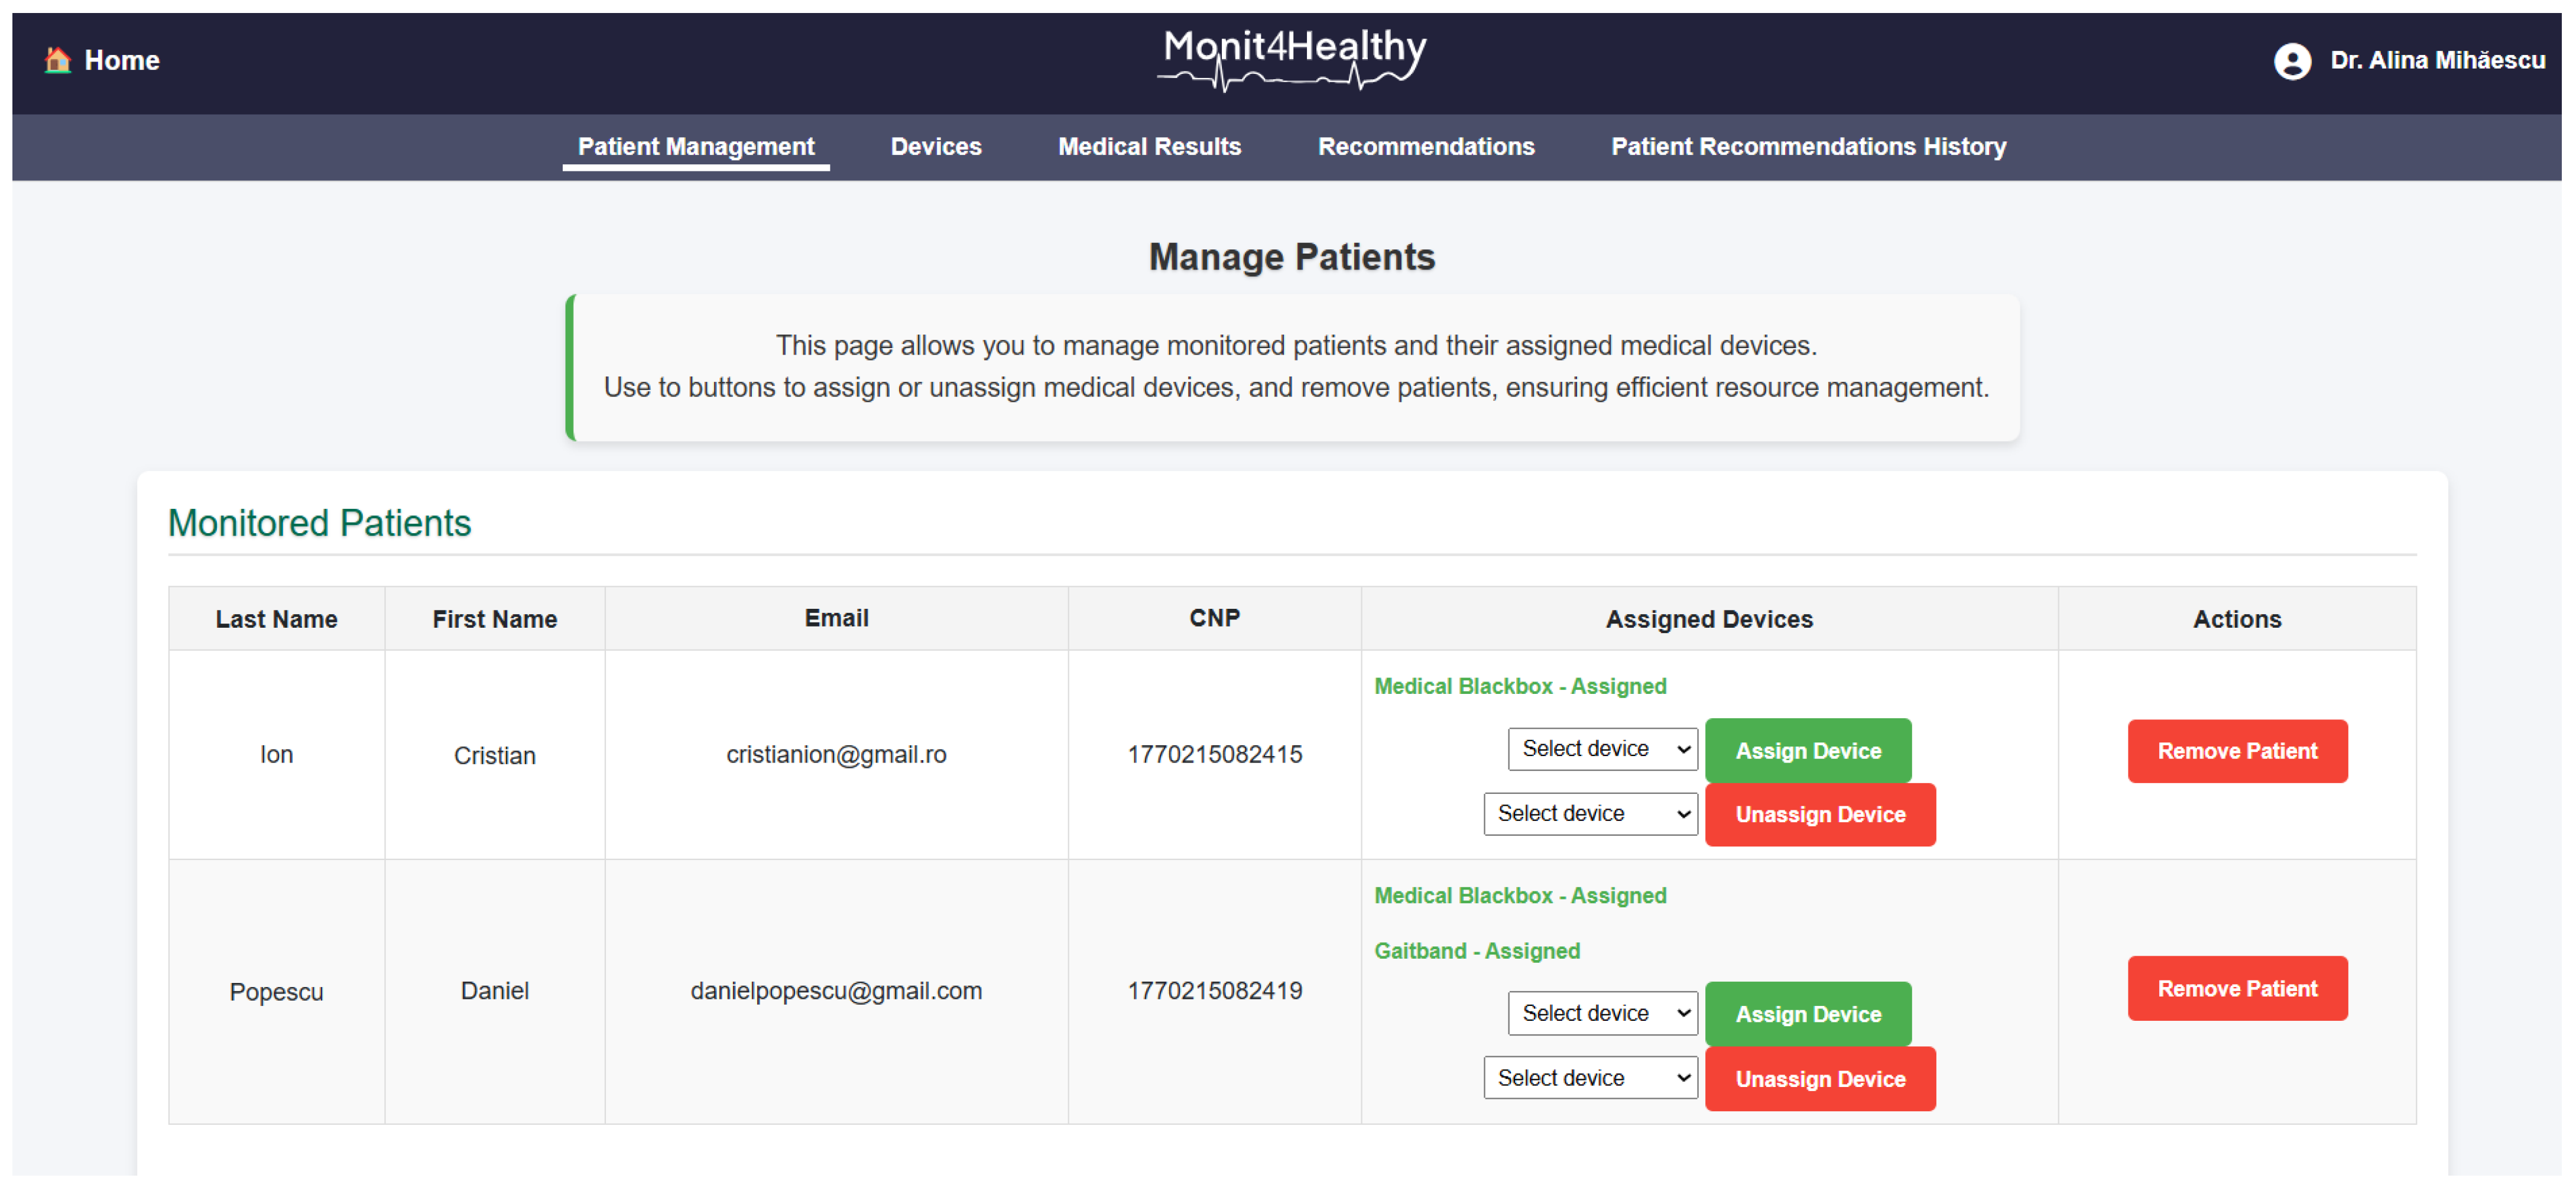
Task: Click Assign Device for Daniel Popescu
Action: point(1807,1014)
